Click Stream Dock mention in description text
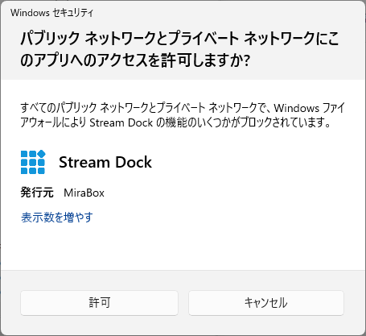 click(x=121, y=122)
